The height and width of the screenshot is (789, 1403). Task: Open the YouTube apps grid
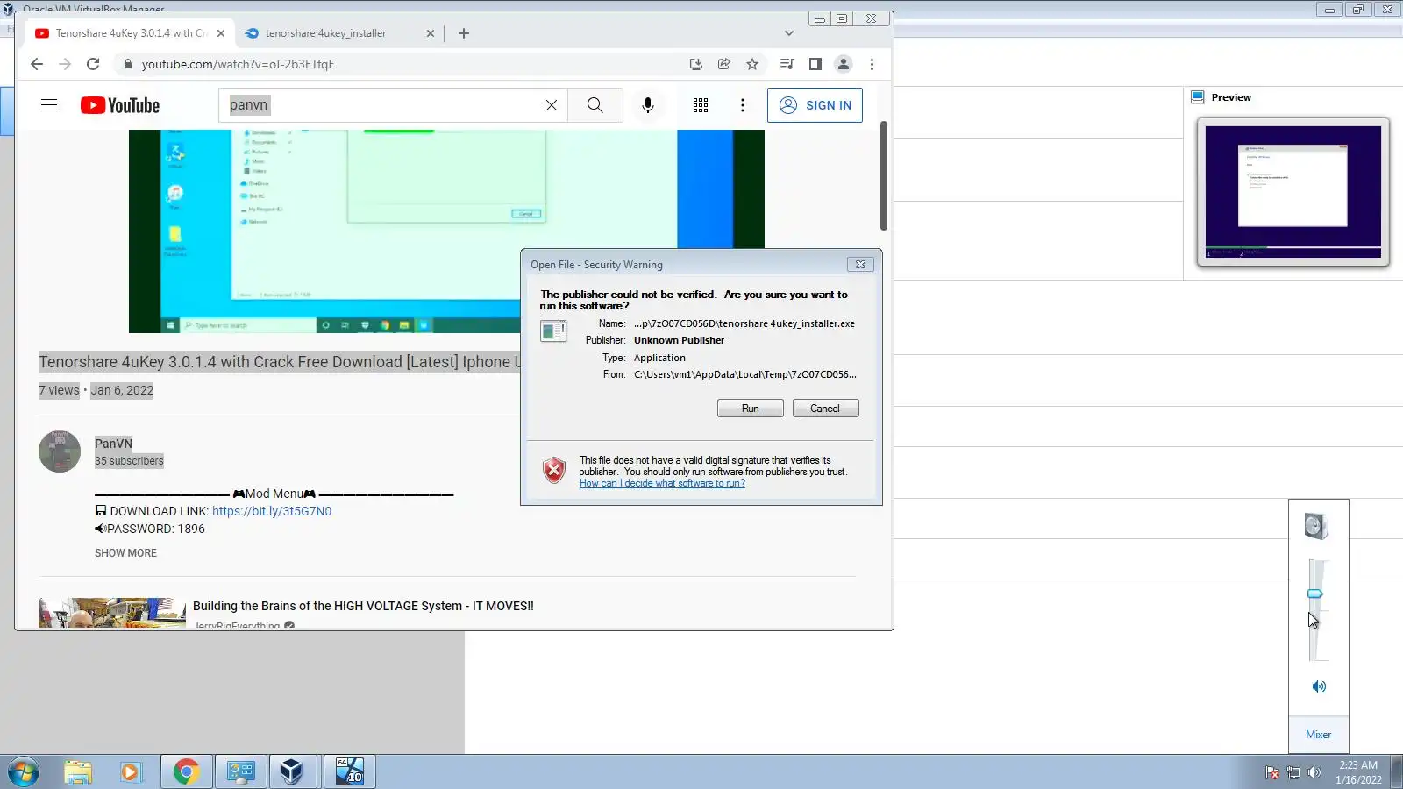tap(701, 105)
